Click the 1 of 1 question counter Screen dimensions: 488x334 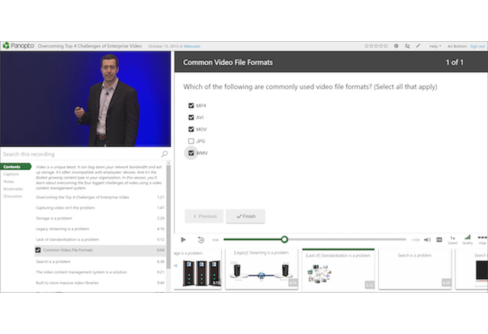[x=454, y=63]
